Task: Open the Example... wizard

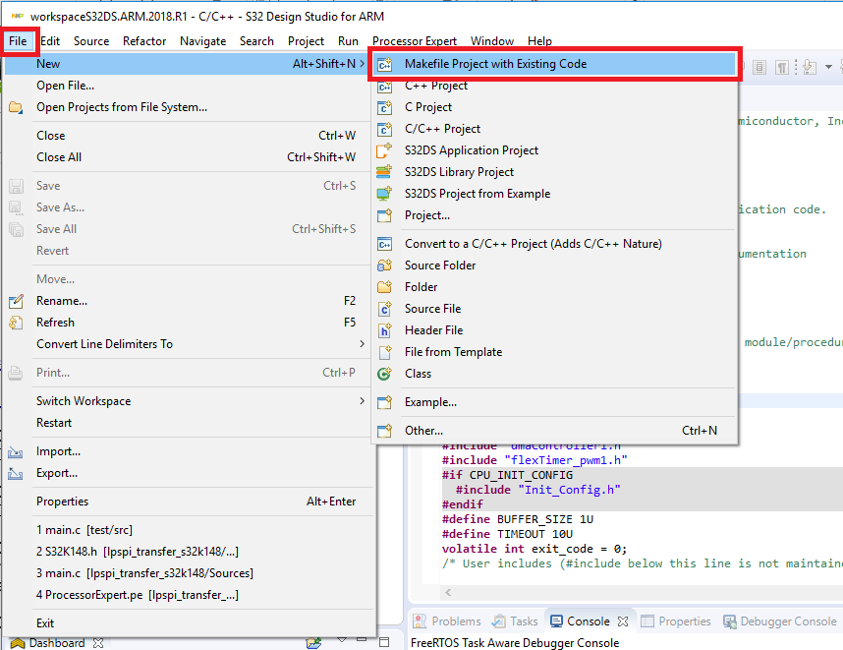Action: click(555, 402)
